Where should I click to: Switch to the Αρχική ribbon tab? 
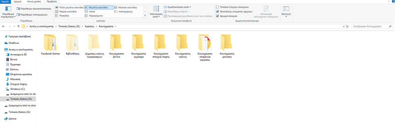18,2
